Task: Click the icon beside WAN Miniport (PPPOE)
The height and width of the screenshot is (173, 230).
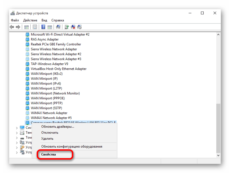Action: [27, 98]
